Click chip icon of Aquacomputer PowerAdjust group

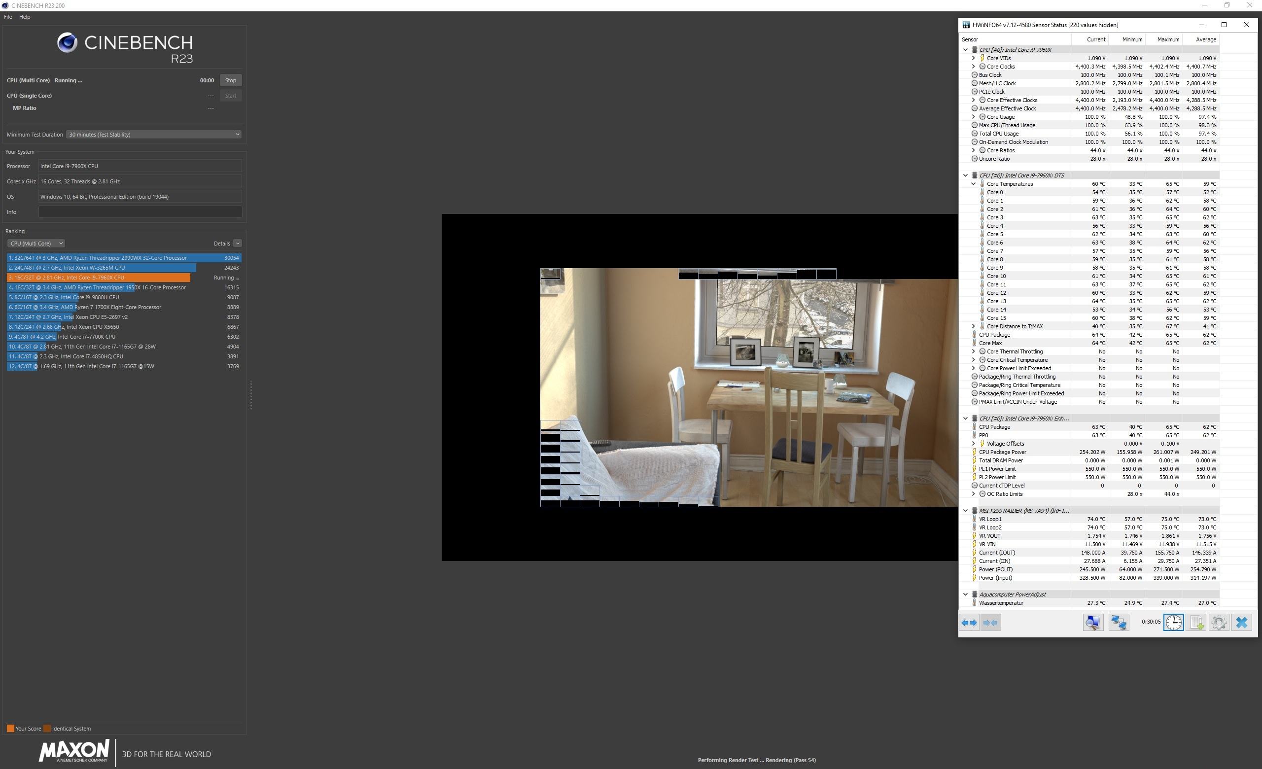coord(975,594)
